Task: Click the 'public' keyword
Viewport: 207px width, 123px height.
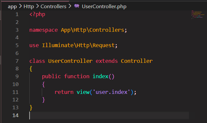Action: [x=51, y=77]
